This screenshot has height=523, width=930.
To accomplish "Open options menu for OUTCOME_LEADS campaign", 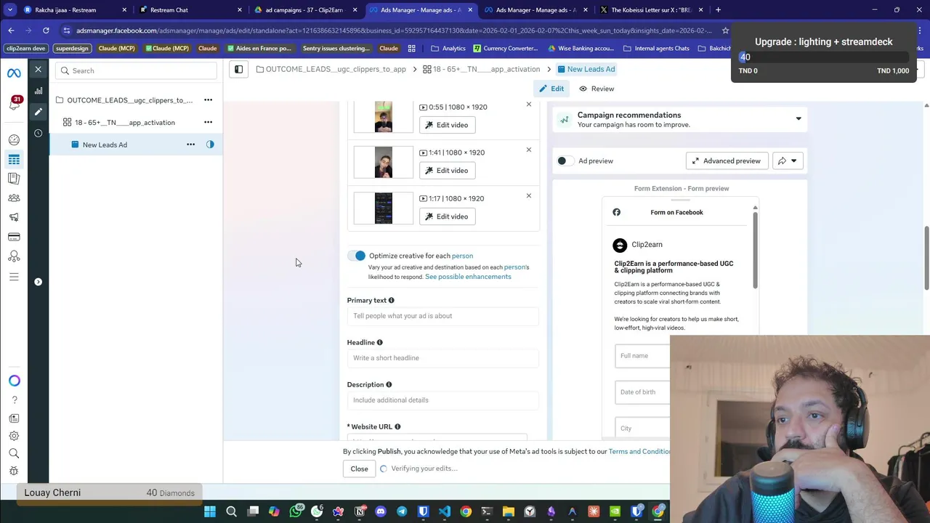I will click(208, 100).
